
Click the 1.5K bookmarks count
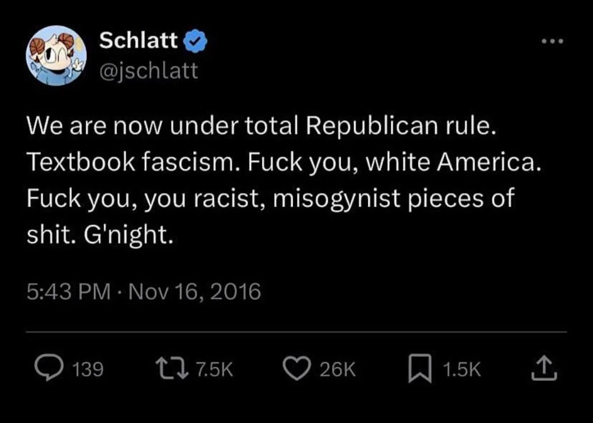click(462, 370)
